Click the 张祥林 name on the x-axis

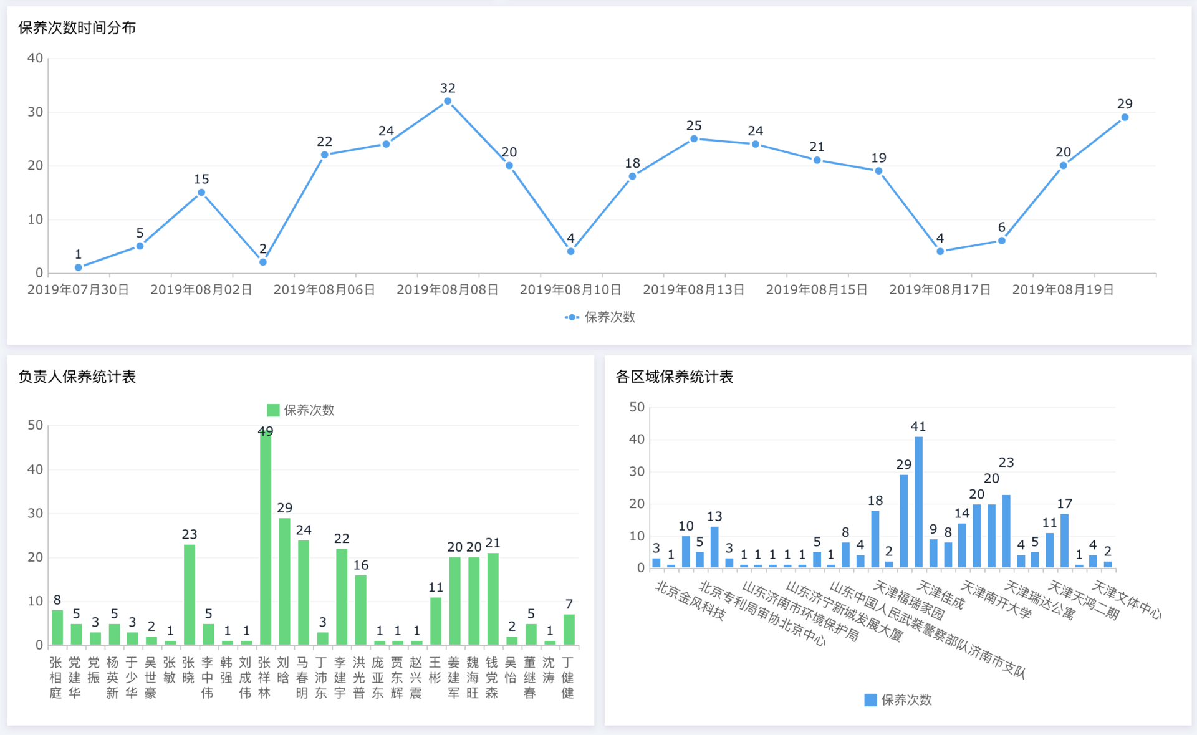point(264,678)
